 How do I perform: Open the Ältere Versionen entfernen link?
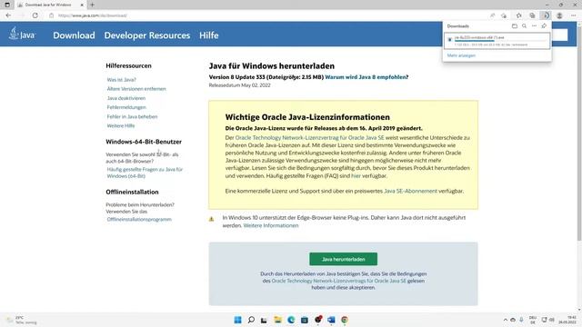click(x=136, y=89)
